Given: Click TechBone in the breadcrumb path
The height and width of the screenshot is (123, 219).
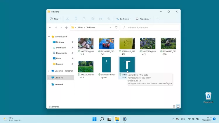Looking at the screenshot, I should click(x=91, y=27).
